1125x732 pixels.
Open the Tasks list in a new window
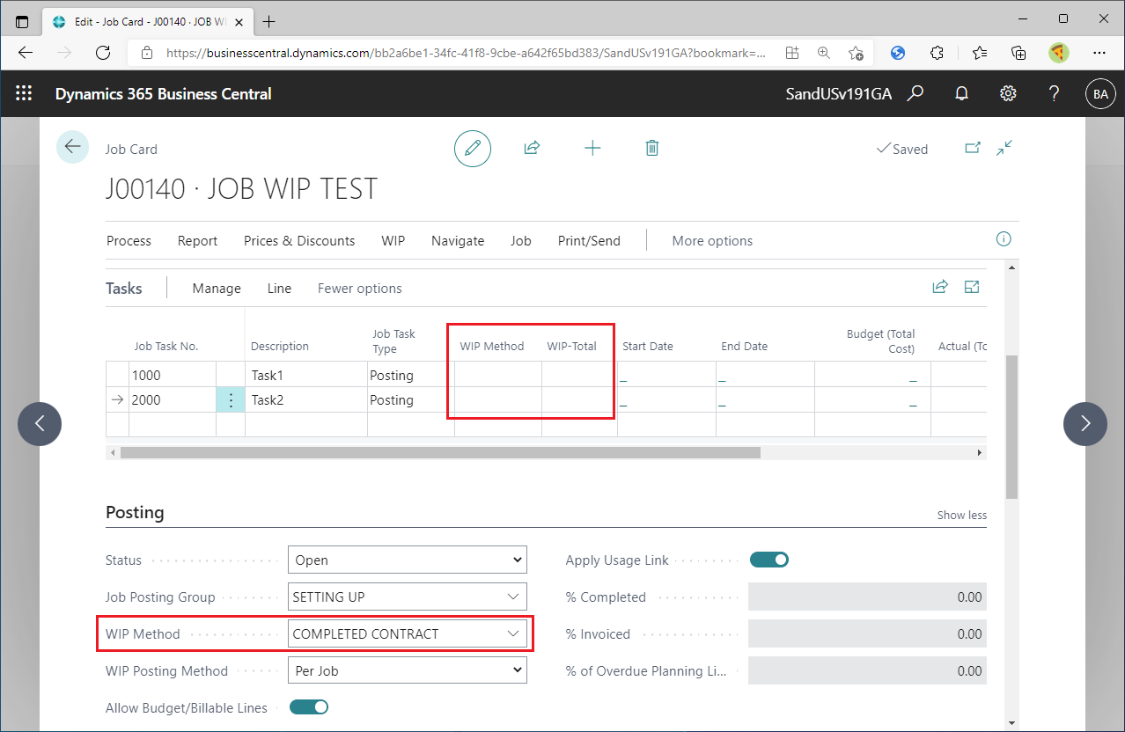coord(971,287)
